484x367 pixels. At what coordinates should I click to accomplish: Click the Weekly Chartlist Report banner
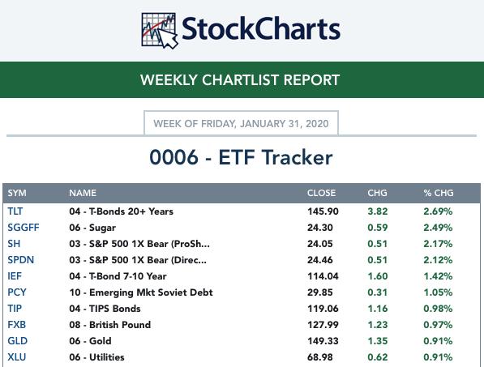click(242, 80)
